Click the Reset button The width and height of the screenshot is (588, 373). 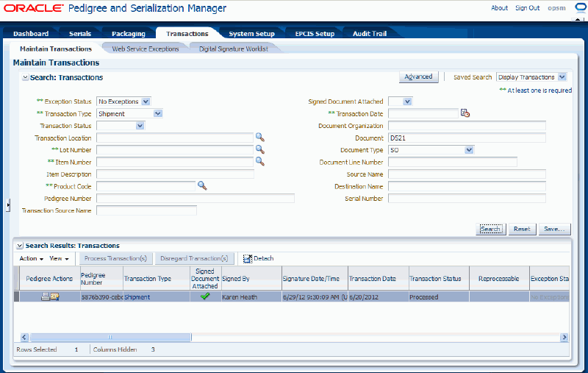[522, 229]
